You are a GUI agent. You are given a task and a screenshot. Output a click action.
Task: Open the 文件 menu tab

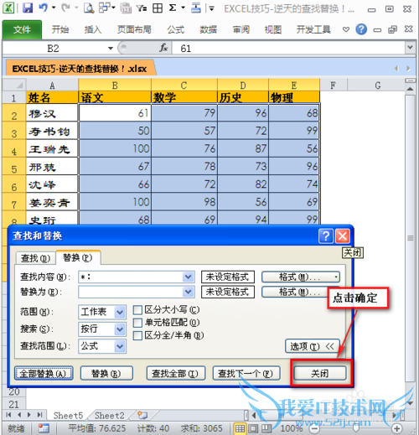point(22,29)
